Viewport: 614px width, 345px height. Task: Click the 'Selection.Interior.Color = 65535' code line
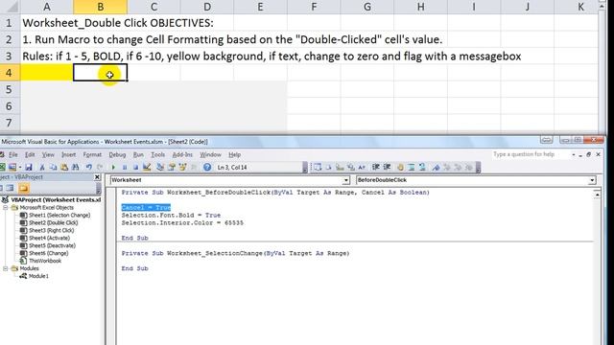click(182, 223)
